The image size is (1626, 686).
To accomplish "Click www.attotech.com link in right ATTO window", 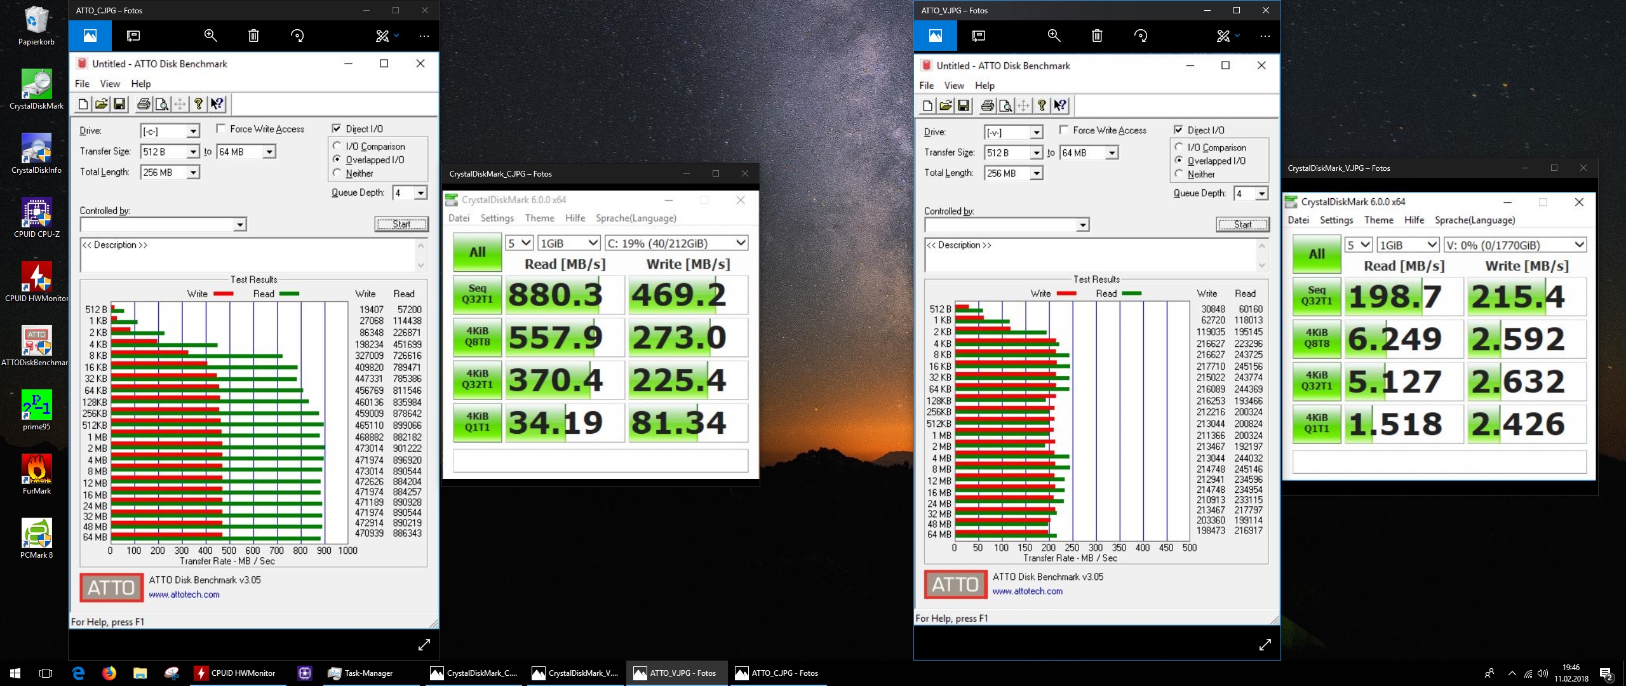I will pyautogui.click(x=1027, y=591).
